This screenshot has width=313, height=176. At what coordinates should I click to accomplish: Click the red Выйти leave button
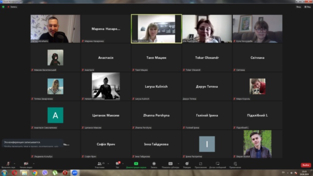pos(306,165)
